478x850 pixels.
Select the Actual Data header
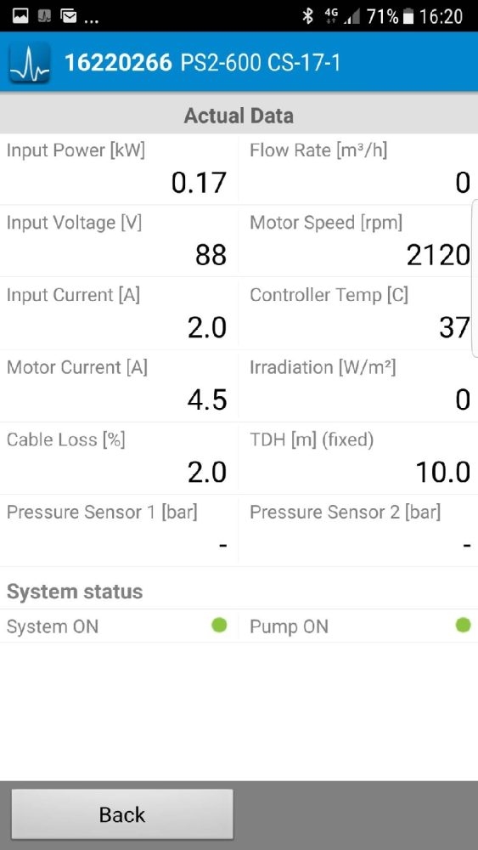[239, 116]
